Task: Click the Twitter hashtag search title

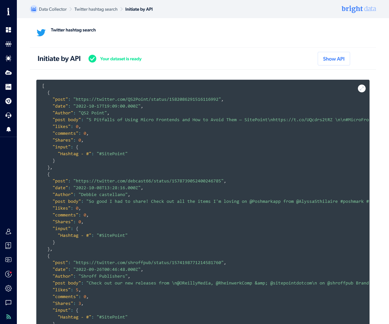Action: click(73, 30)
